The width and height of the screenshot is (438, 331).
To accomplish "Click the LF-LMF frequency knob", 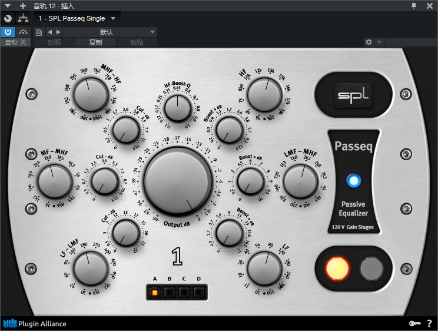I will tap(91, 269).
